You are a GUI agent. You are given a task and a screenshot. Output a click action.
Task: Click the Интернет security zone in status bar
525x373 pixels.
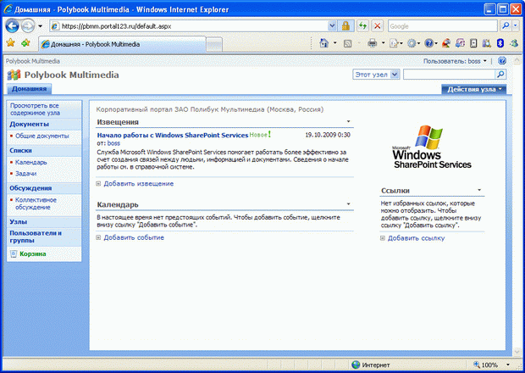(x=371, y=365)
